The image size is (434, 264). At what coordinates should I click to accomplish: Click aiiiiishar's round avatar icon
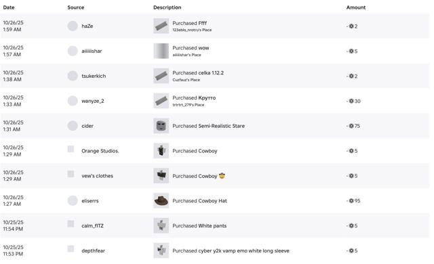click(73, 51)
